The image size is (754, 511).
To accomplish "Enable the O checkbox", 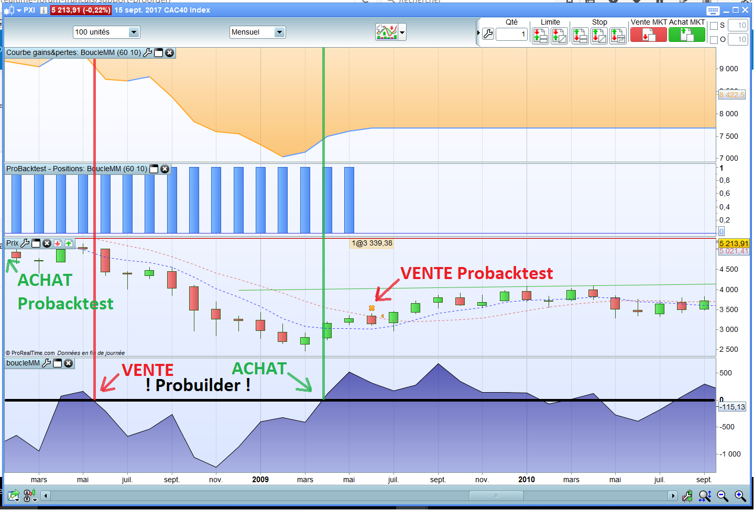I will 714,40.
